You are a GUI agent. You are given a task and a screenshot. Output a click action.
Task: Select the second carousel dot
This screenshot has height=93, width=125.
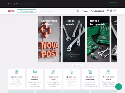click(76, 65)
